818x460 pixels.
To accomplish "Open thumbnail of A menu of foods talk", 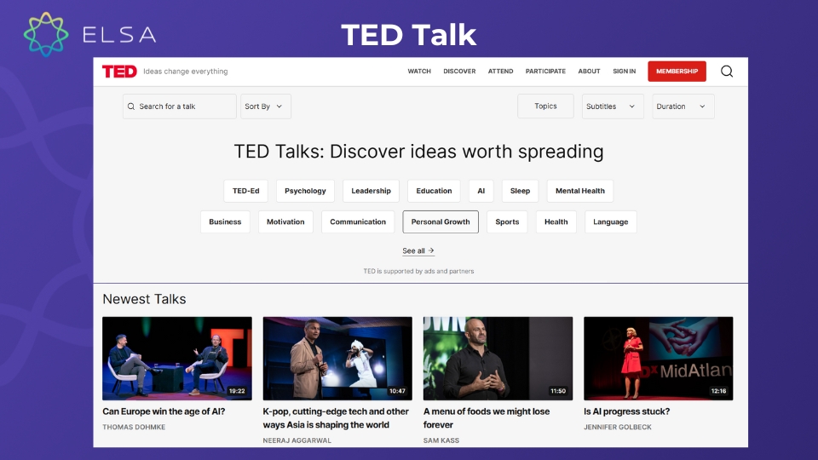I will (498, 359).
